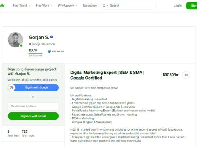
Task: Click the 8 Total Jobs stat
Action: (13, 134)
